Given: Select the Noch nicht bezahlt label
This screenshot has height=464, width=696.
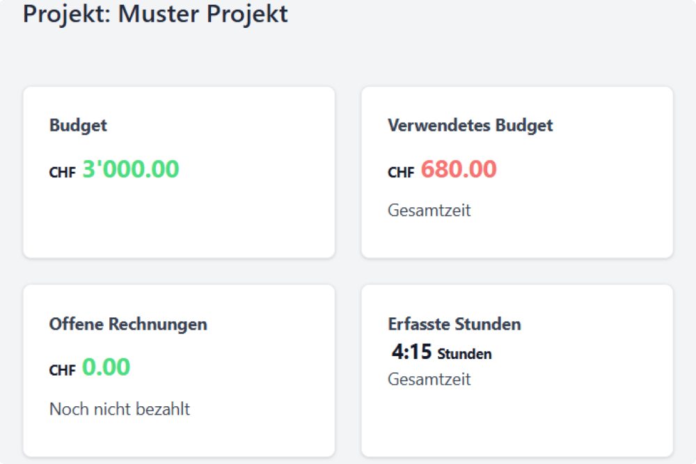Looking at the screenshot, I should [x=119, y=409].
